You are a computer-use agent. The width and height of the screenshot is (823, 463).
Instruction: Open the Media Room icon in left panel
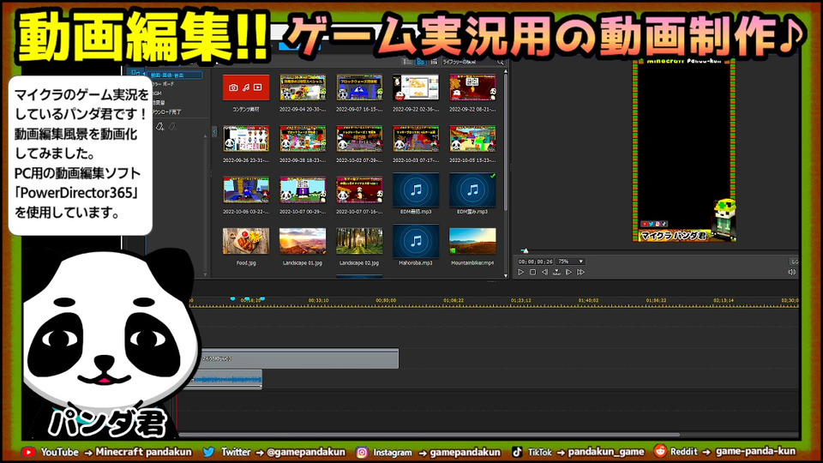coord(135,72)
